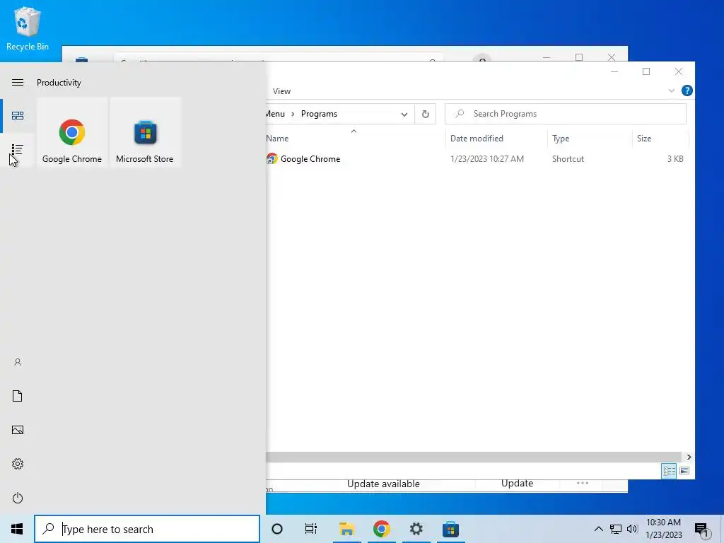Click the scroll right arrow in File Explorer
The width and height of the screenshot is (724, 543).
[689, 457]
